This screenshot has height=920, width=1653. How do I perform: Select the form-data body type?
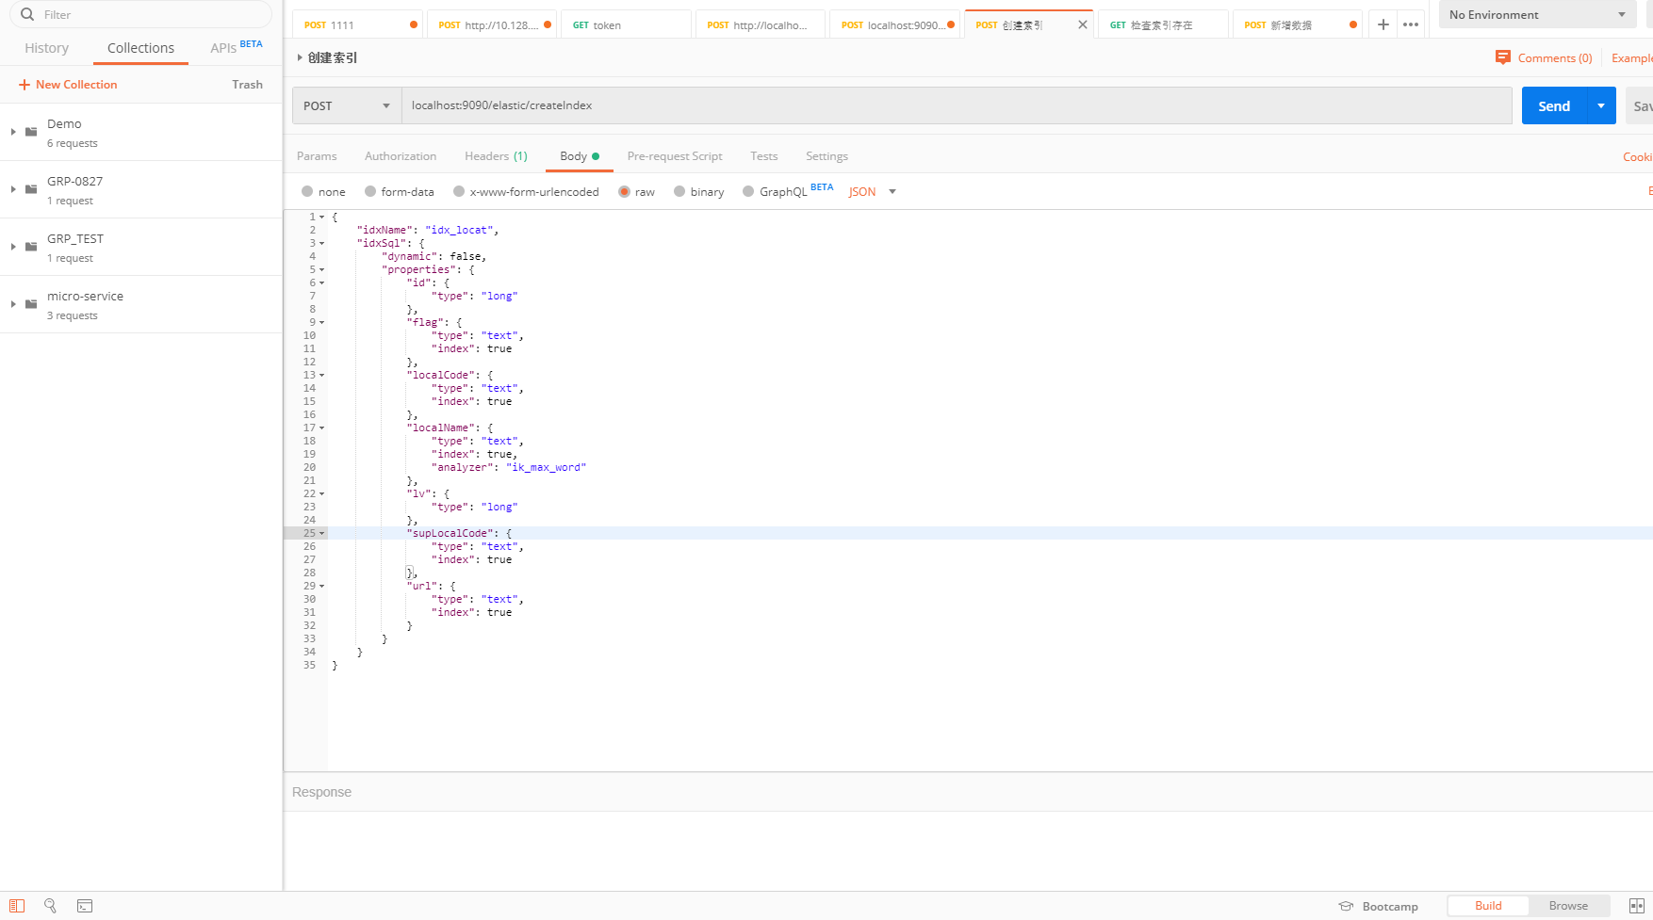click(370, 192)
